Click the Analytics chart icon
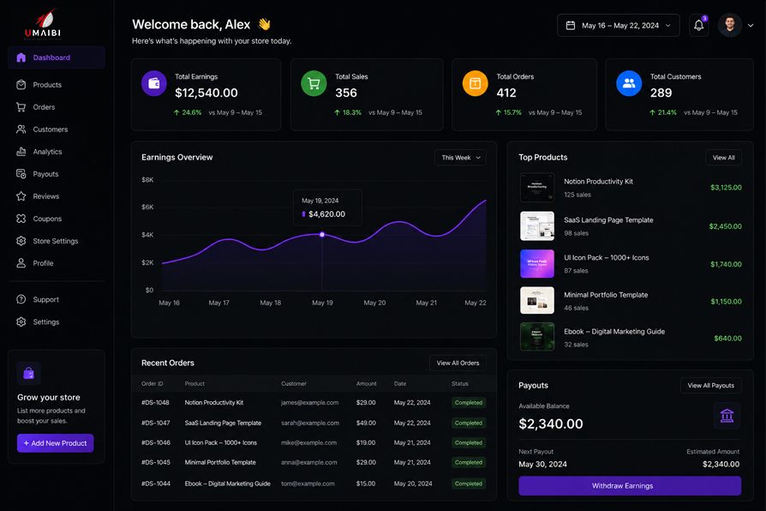This screenshot has height=511, width=766. tap(21, 152)
